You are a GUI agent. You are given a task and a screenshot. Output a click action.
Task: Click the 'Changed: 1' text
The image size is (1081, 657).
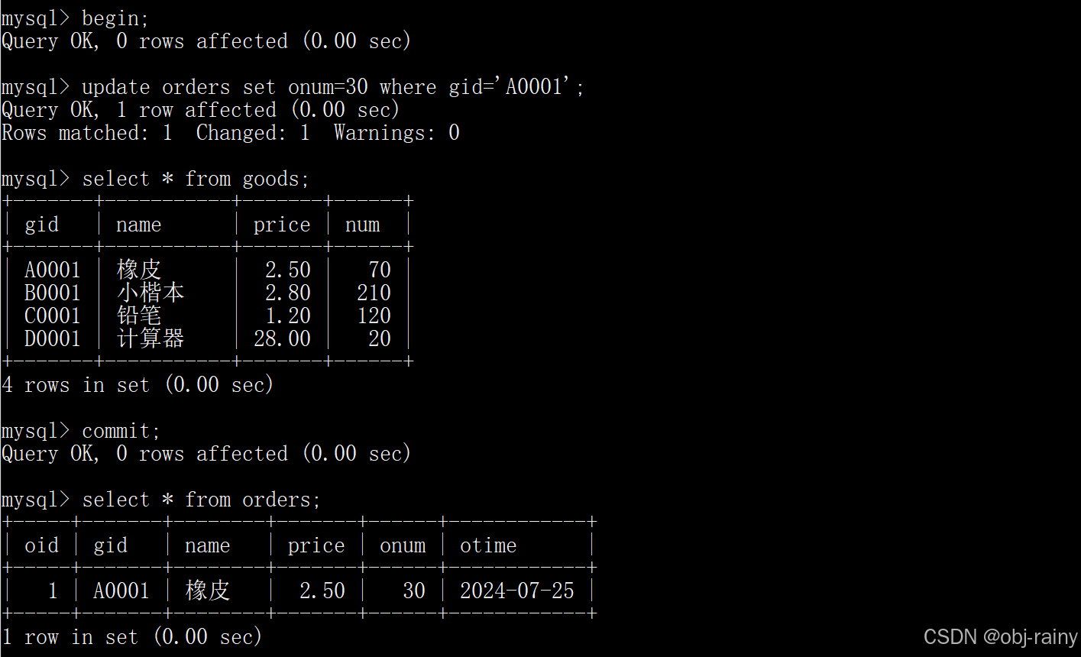click(x=253, y=133)
